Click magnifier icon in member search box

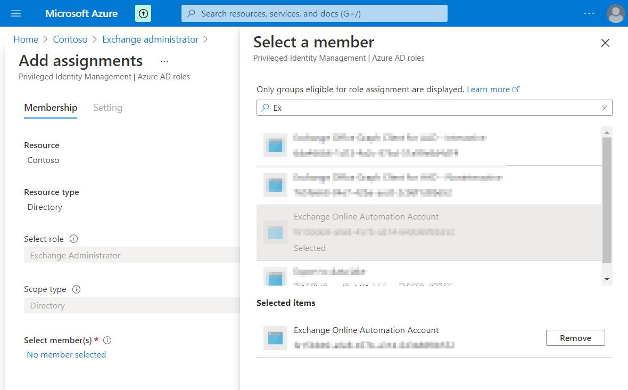[x=265, y=108]
